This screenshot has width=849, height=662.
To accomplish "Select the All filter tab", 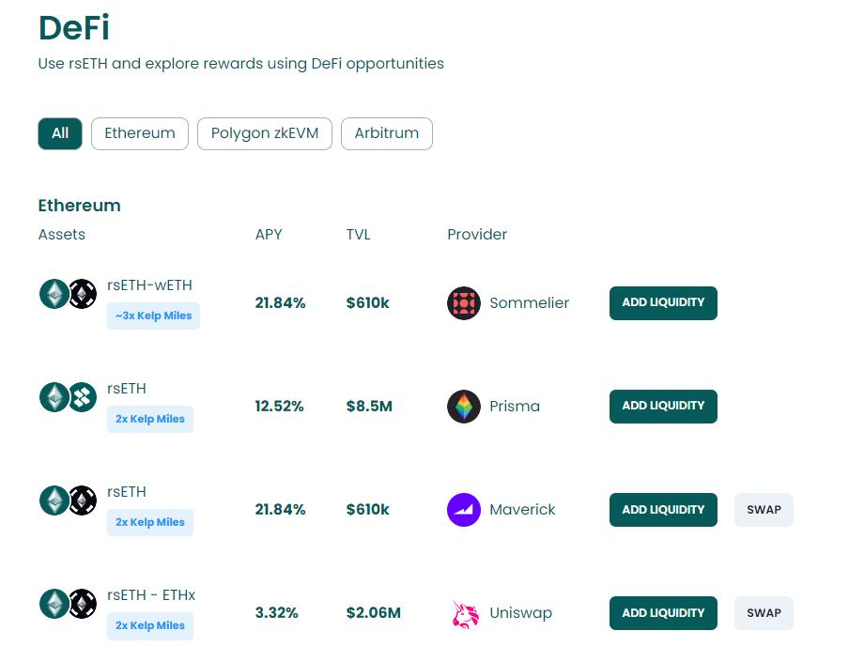I will 60,133.
